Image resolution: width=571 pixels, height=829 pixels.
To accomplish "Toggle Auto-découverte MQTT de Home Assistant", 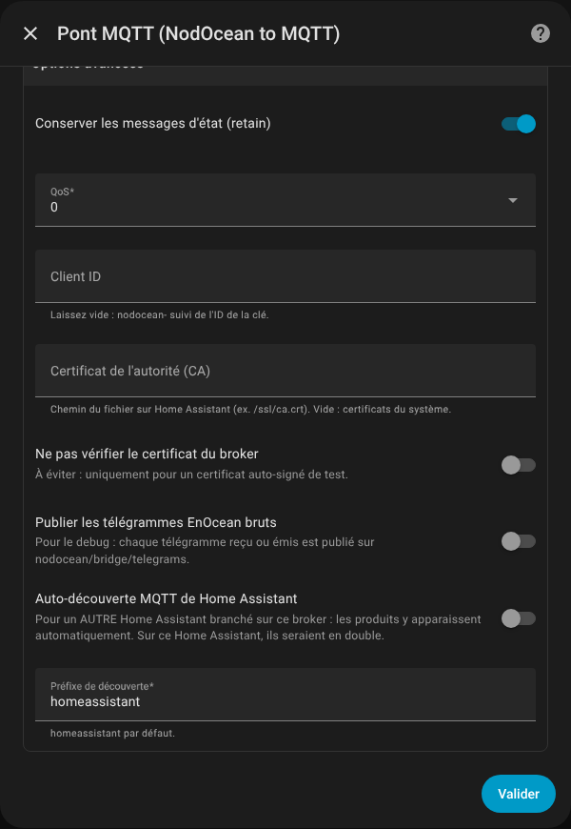I will pos(518,618).
